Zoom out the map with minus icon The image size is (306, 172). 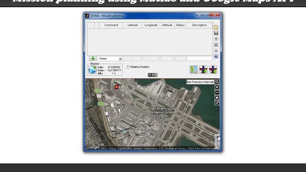(217, 92)
